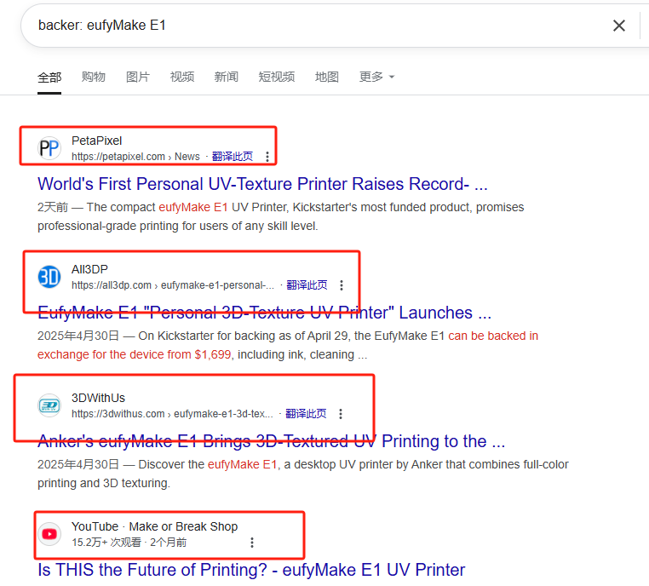
Task: Open the 地图 tab
Action: (x=327, y=77)
